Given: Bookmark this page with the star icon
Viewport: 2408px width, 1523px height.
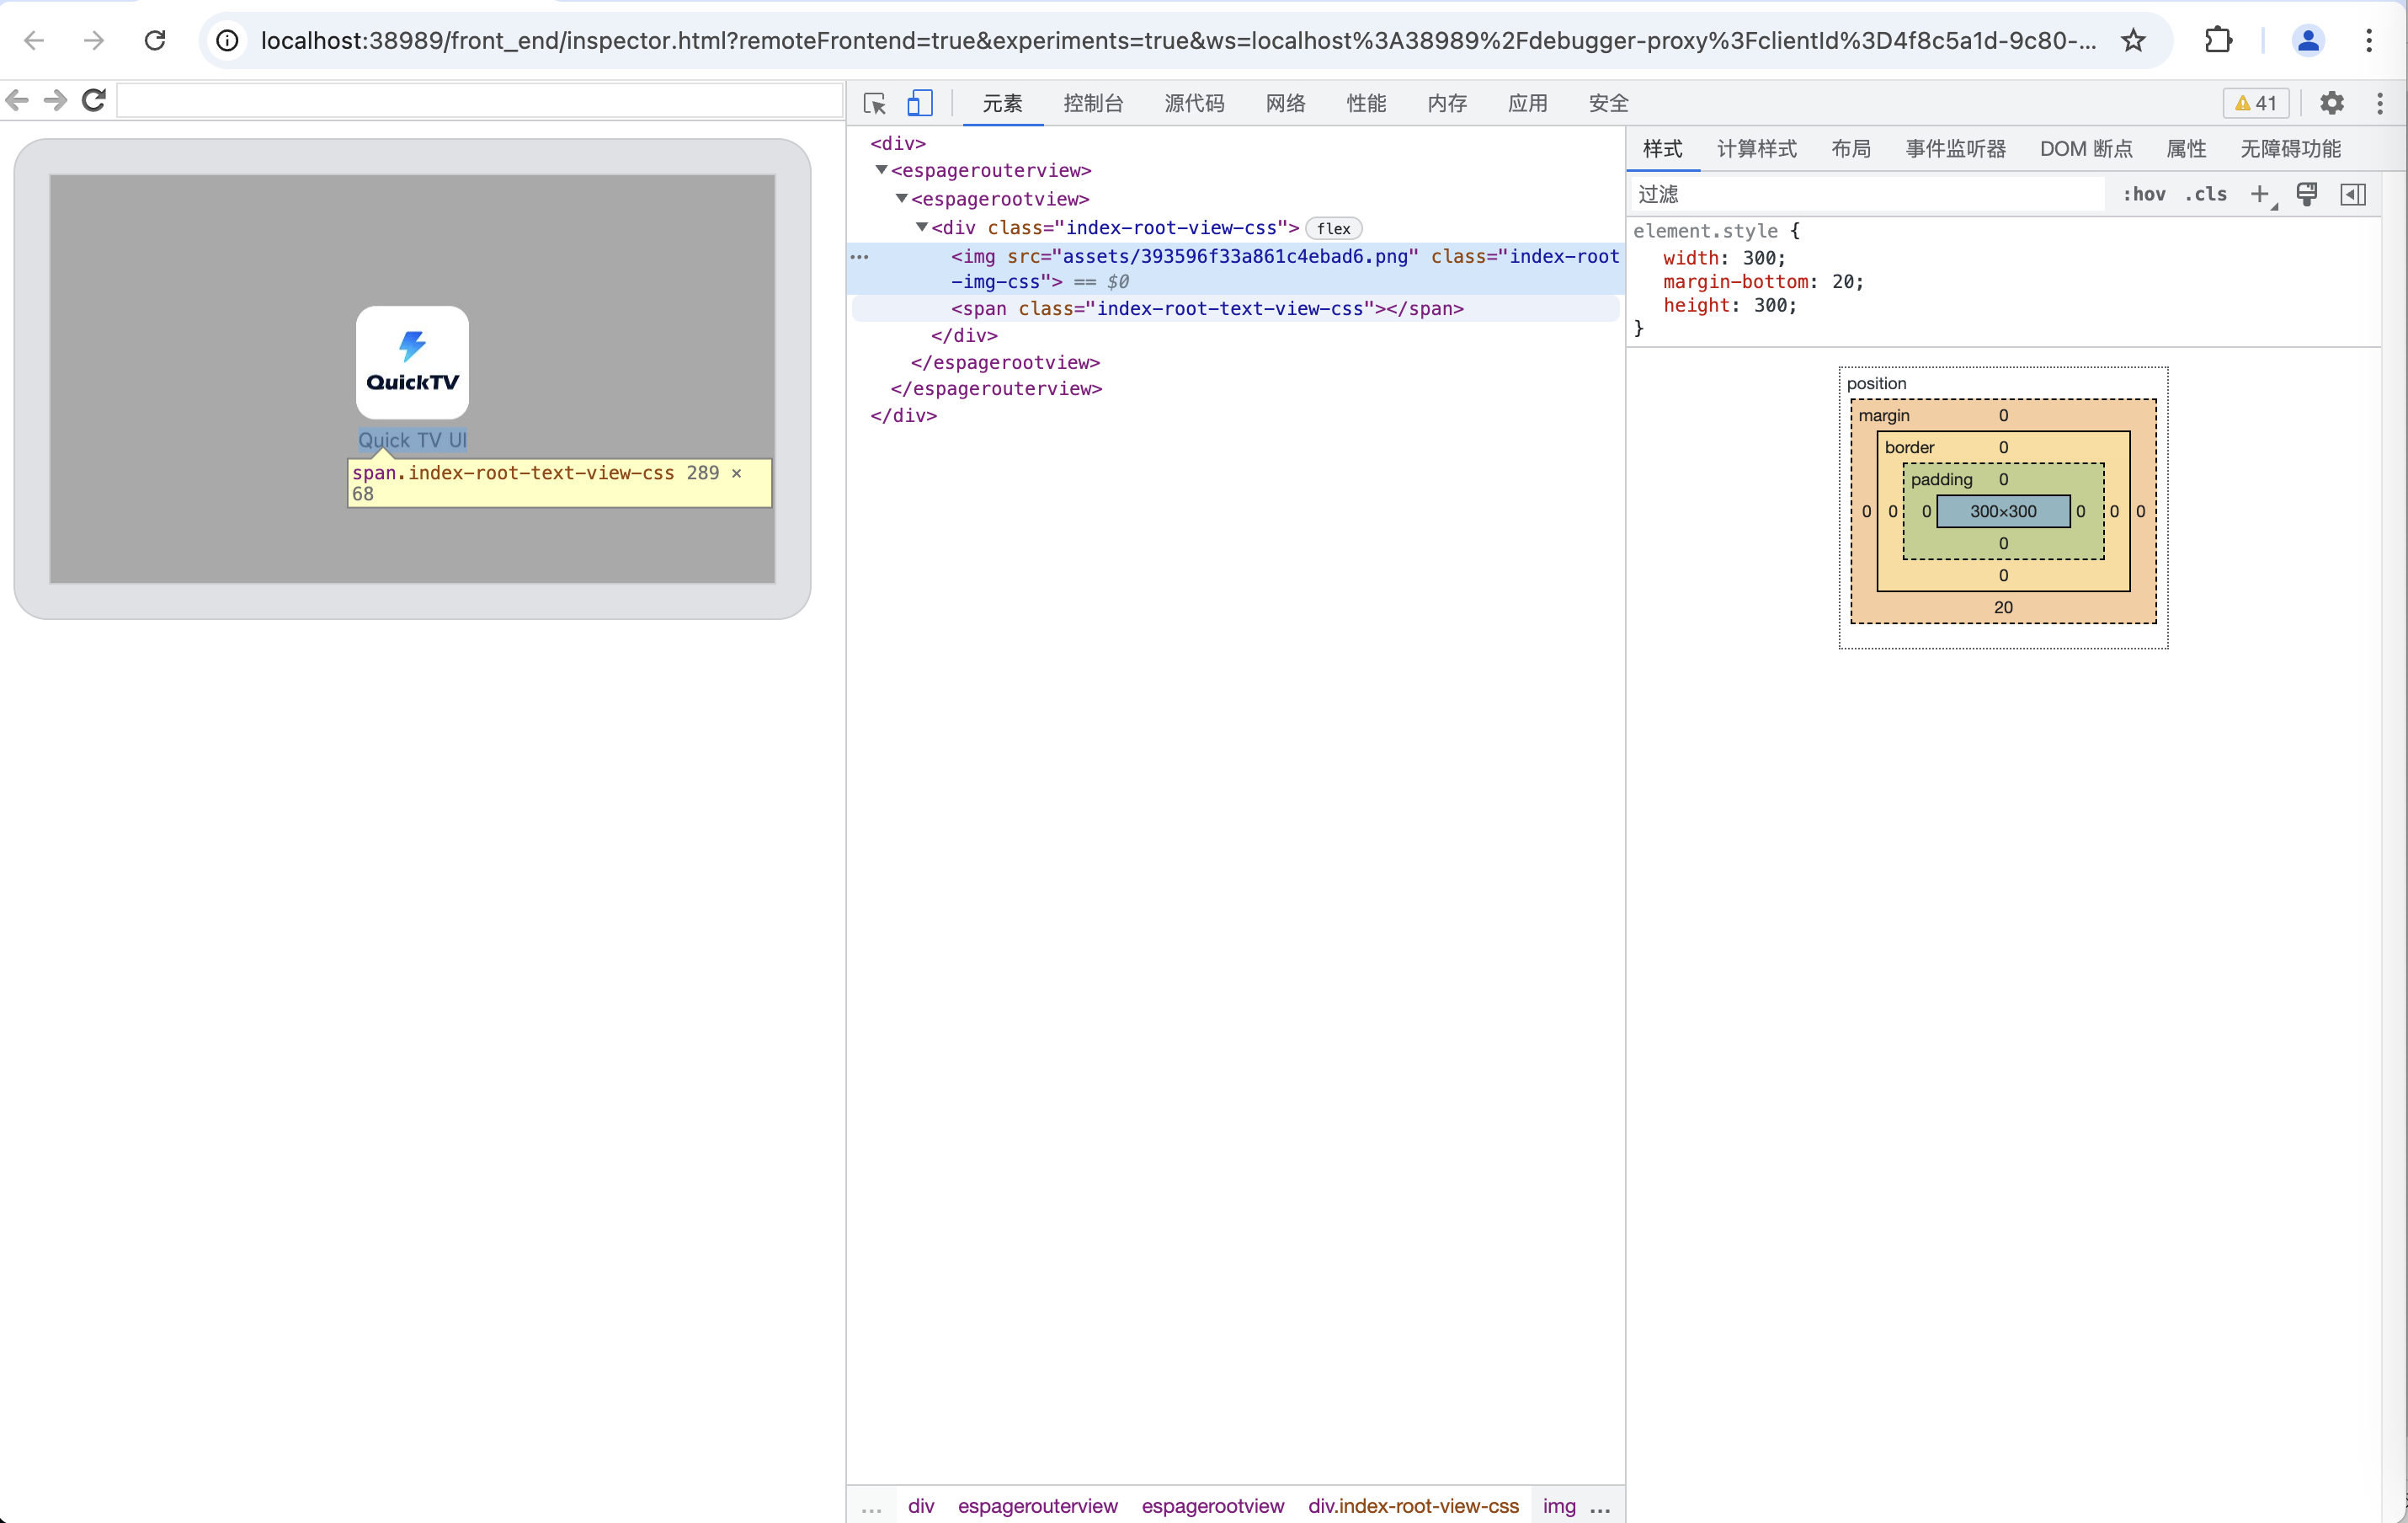Looking at the screenshot, I should point(2133,40).
